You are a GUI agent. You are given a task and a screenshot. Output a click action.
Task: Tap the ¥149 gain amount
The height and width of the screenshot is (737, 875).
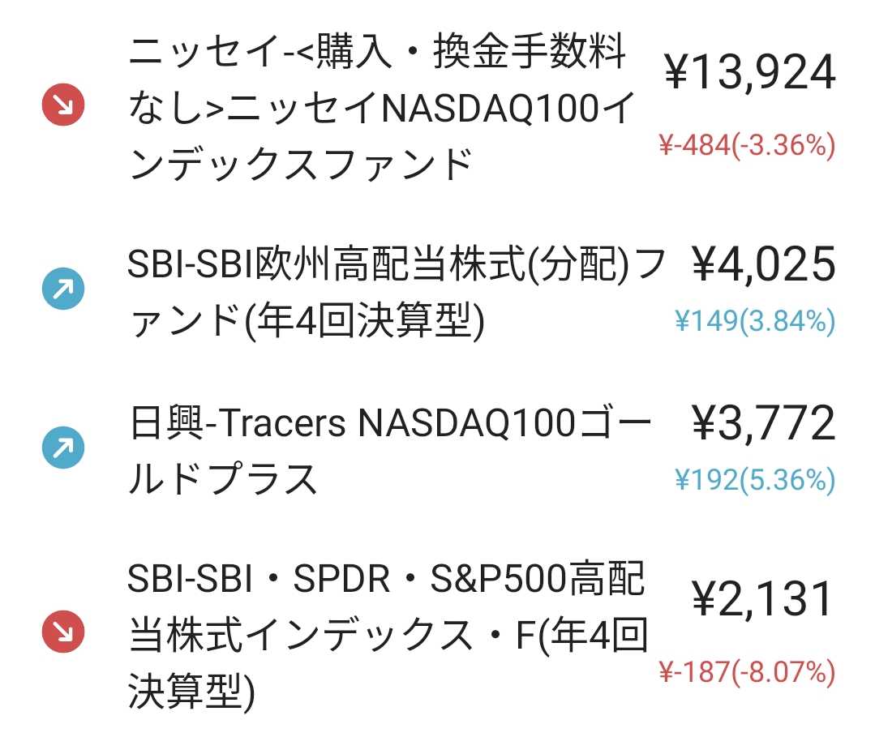(x=706, y=322)
